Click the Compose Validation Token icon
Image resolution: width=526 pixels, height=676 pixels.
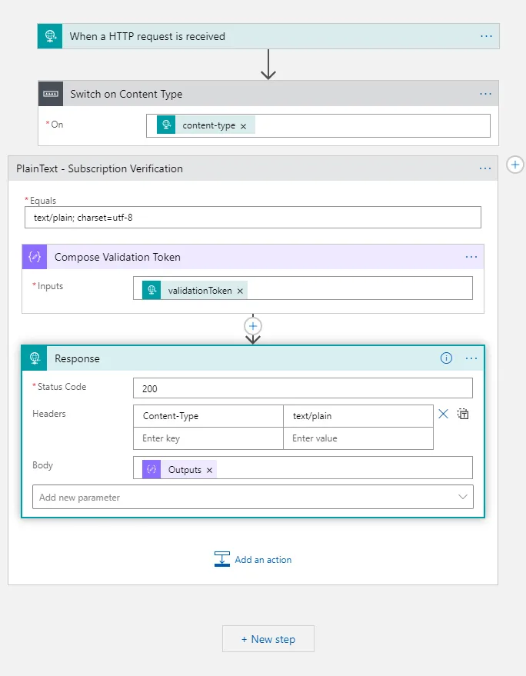pos(35,257)
